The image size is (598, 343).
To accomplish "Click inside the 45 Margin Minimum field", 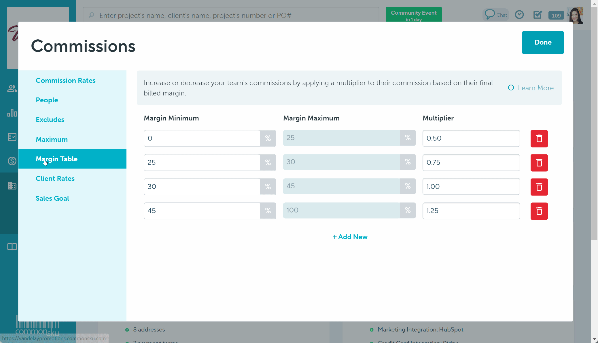I will pyautogui.click(x=202, y=211).
